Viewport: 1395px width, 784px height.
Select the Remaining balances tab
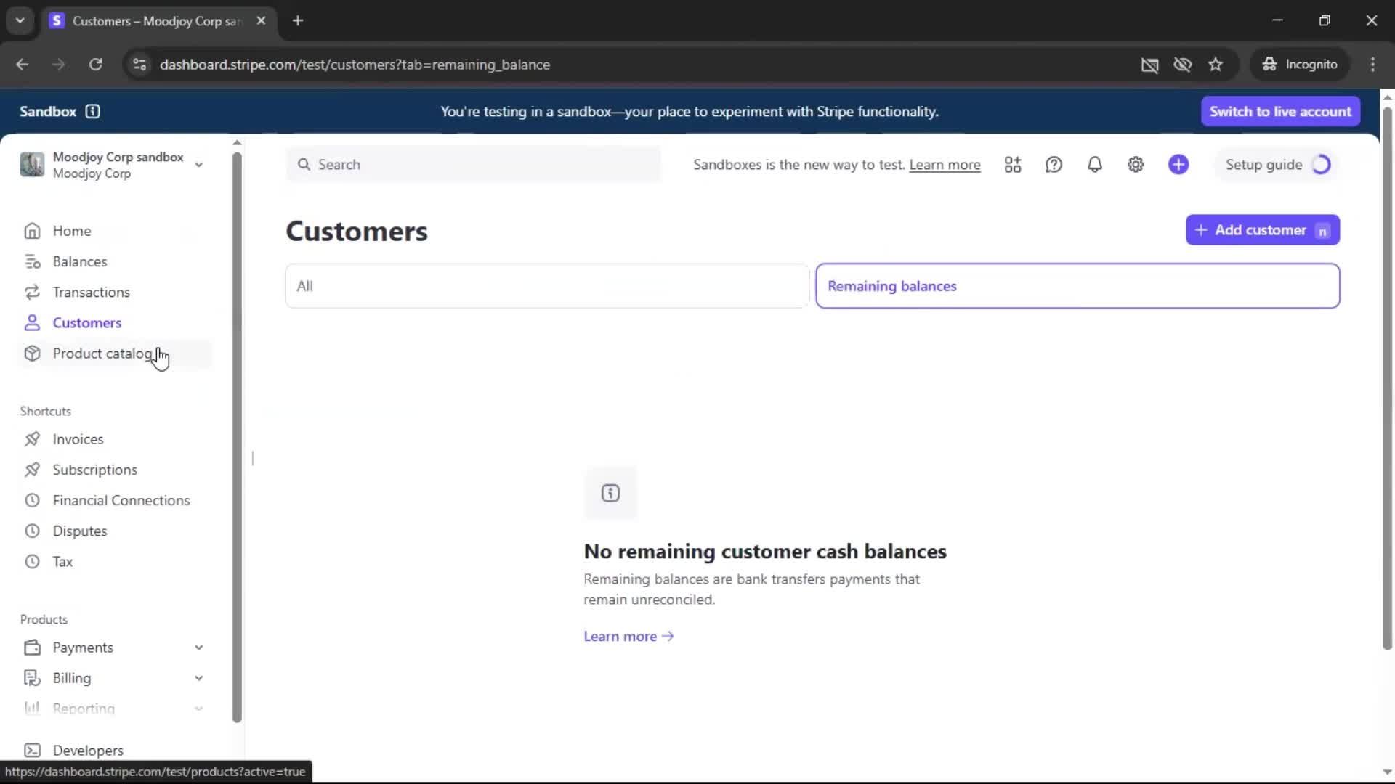1077,286
